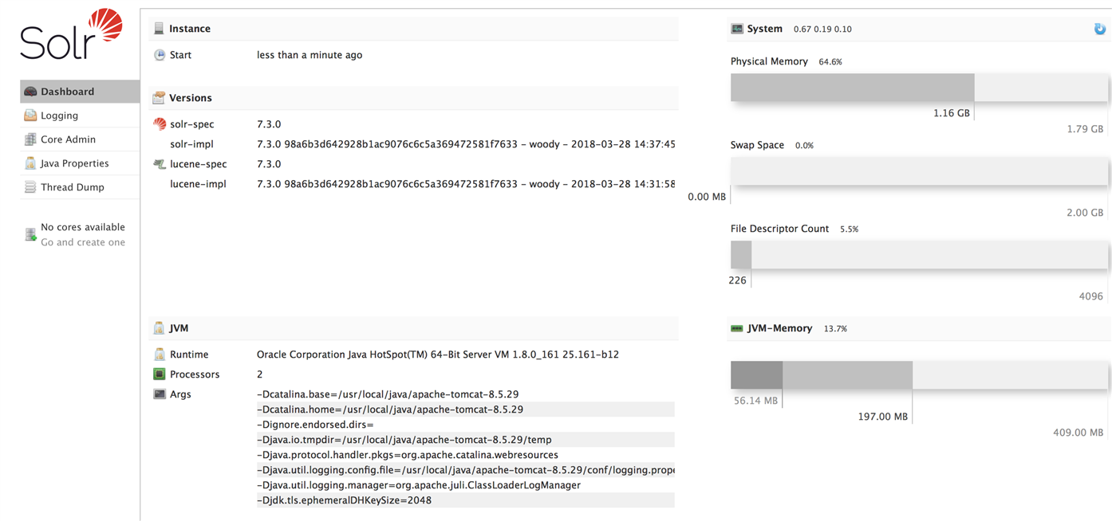Click the 'No cores available' text

[83, 227]
